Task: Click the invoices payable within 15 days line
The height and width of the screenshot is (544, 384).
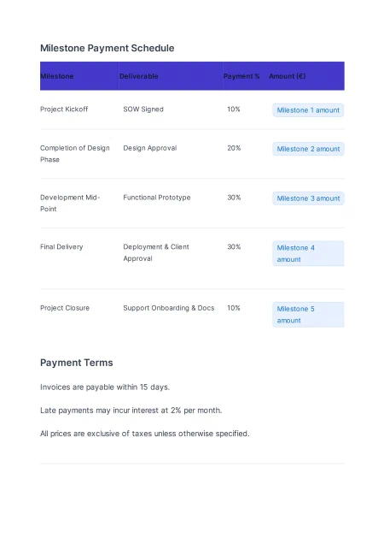Action: pyautogui.click(x=105, y=387)
